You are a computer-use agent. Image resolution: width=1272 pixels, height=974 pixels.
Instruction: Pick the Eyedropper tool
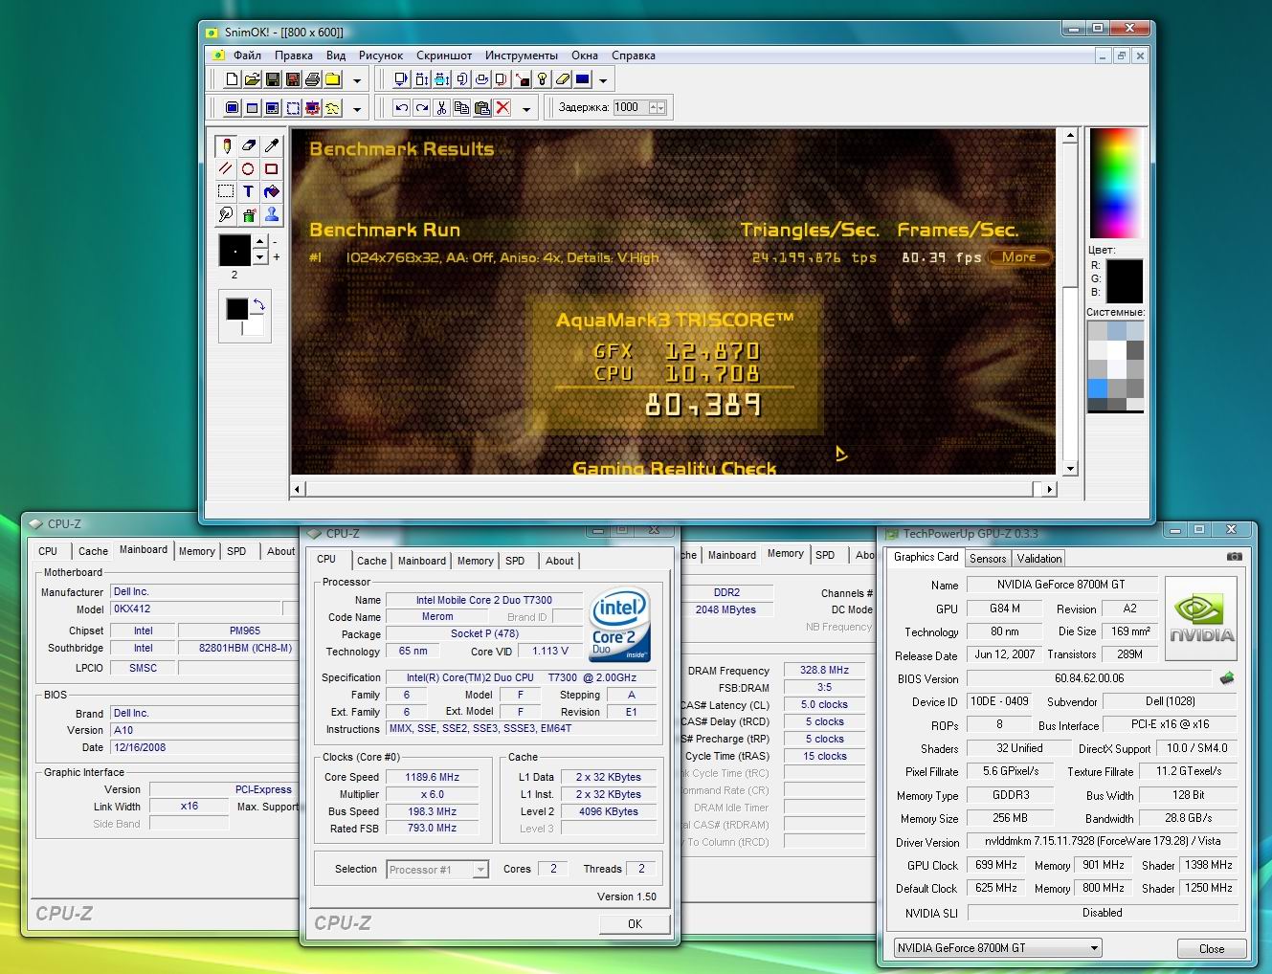pyautogui.click(x=272, y=146)
